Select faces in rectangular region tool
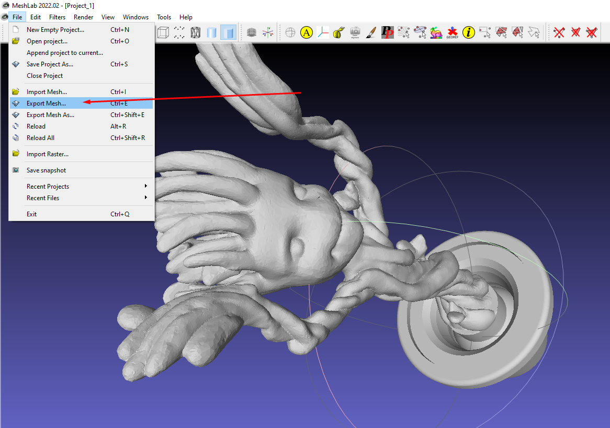 [x=501, y=32]
